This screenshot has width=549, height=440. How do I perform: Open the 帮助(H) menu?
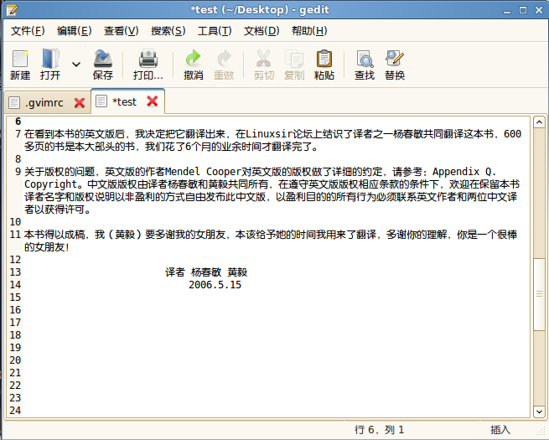pos(309,31)
